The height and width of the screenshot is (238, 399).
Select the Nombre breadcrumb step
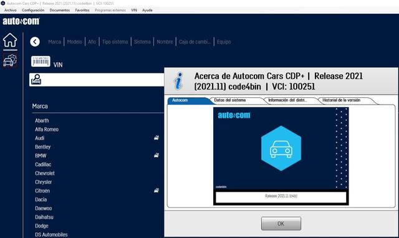click(165, 42)
